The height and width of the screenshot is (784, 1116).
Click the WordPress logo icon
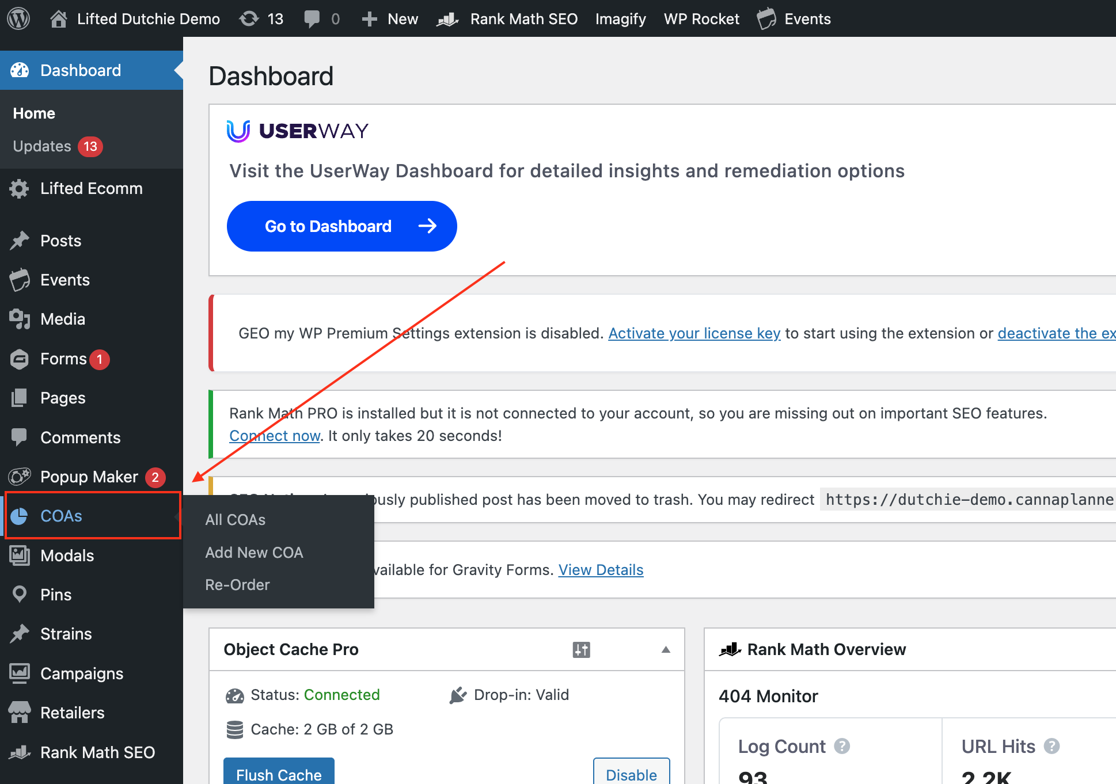[18, 18]
